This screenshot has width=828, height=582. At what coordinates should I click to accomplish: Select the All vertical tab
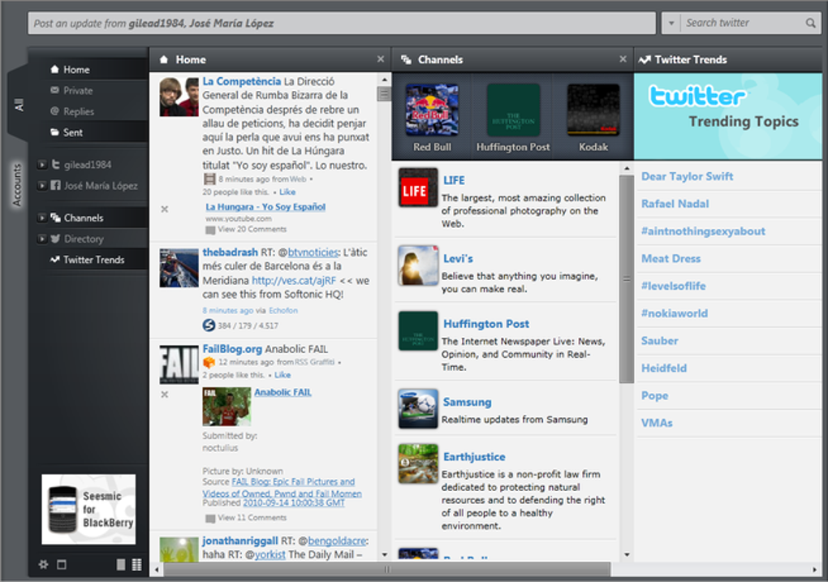18,104
